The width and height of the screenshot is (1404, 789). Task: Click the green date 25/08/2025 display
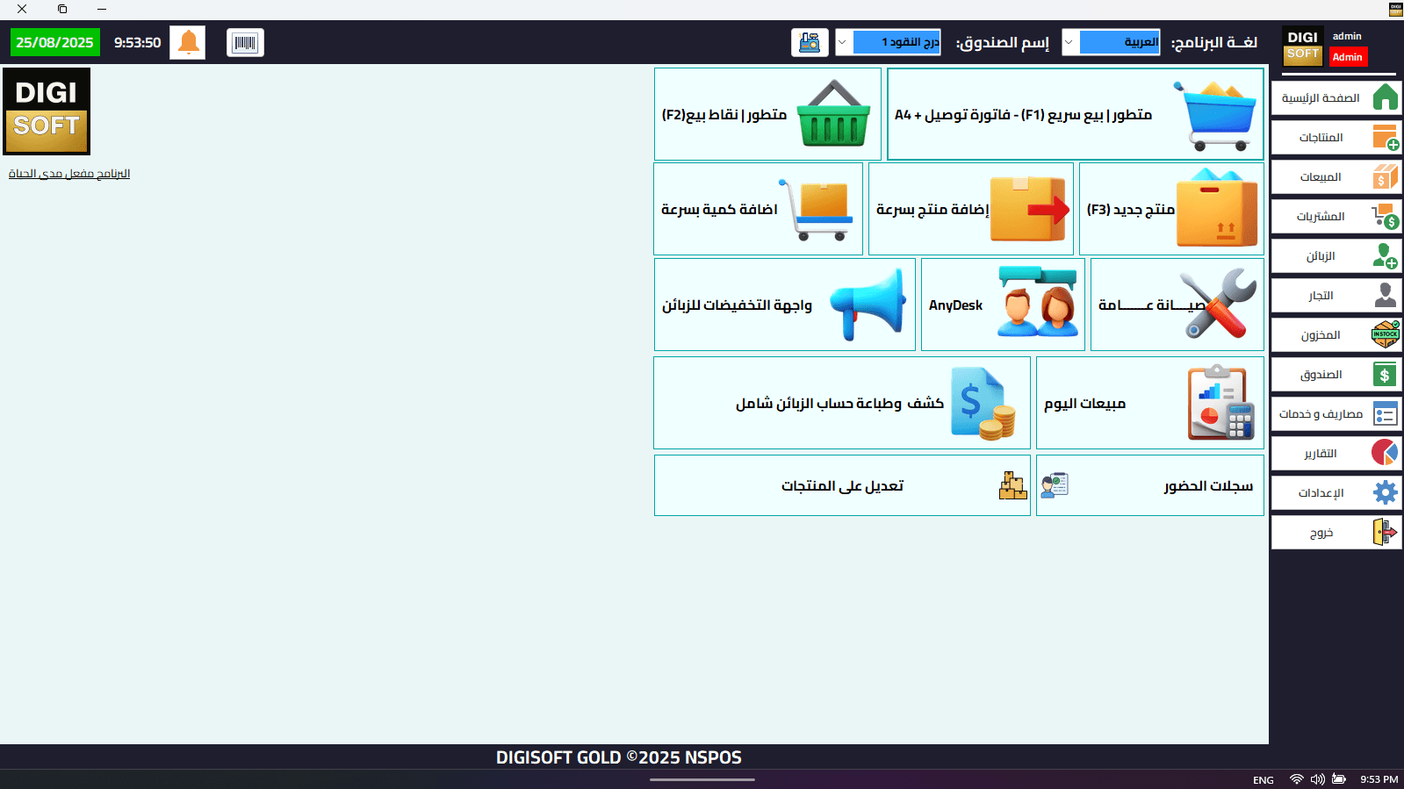coord(54,42)
